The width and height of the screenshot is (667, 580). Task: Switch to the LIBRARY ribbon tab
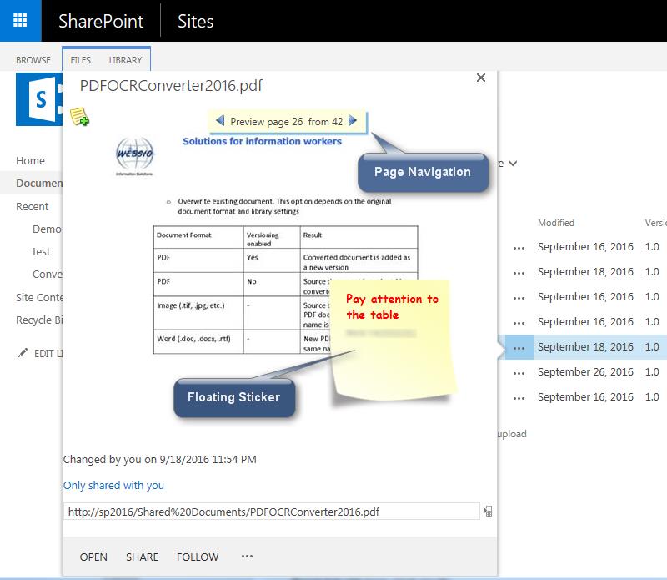tap(125, 60)
